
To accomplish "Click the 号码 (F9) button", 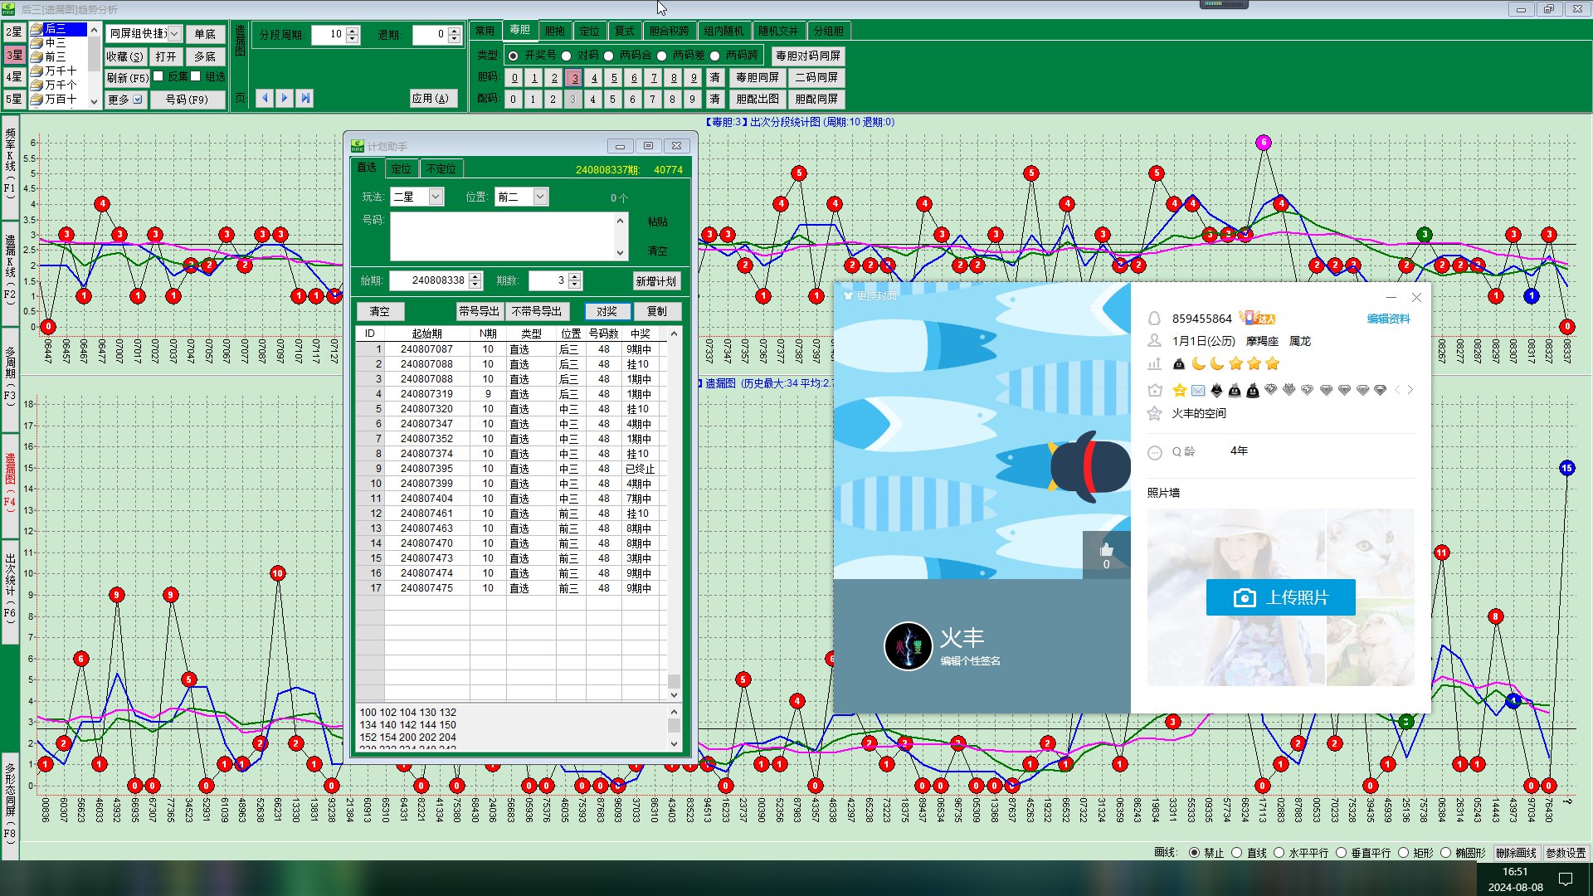I will [187, 100].
